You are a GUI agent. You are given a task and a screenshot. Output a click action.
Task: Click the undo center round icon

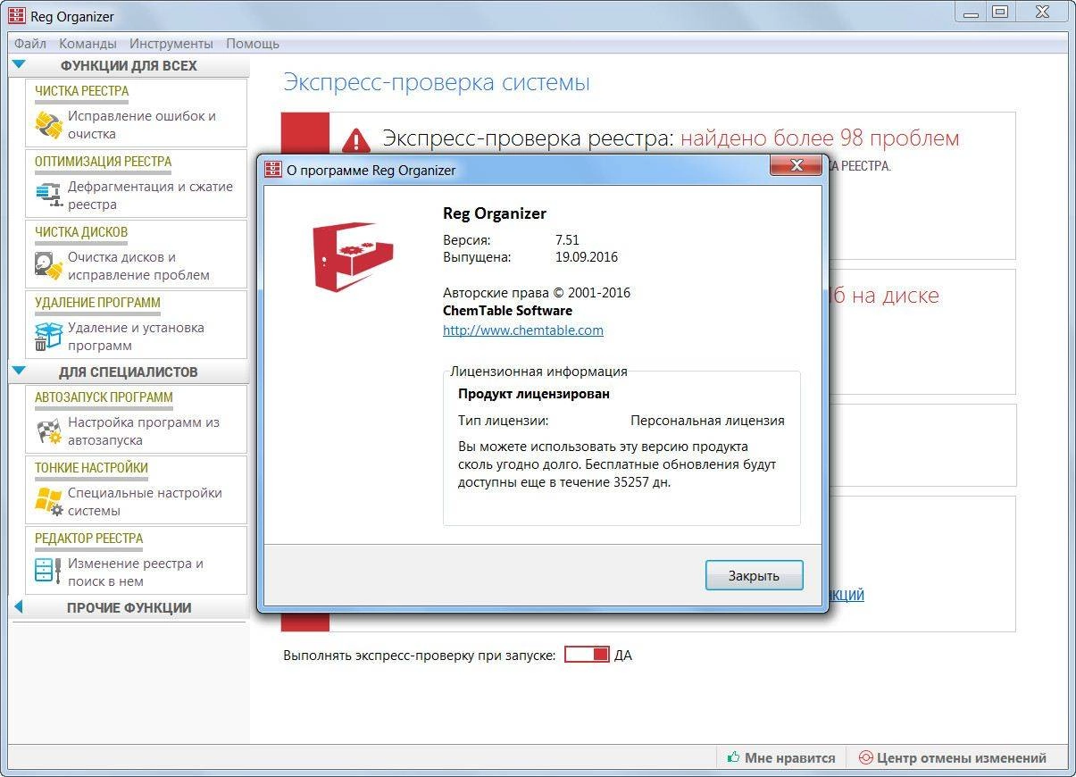[865, 757]
